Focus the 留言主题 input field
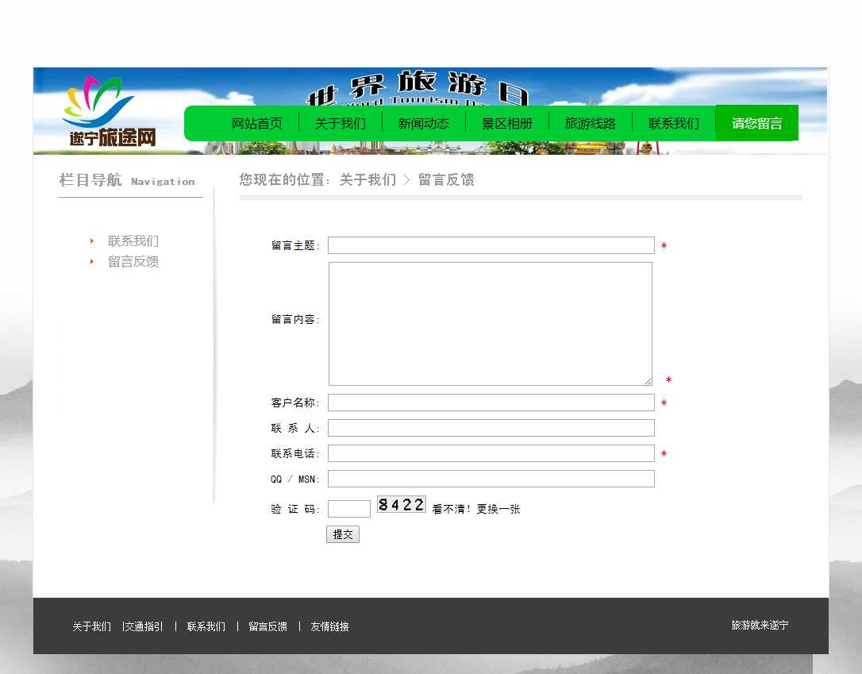Viewport: 862px width, 674px height. tap(491, 245)
